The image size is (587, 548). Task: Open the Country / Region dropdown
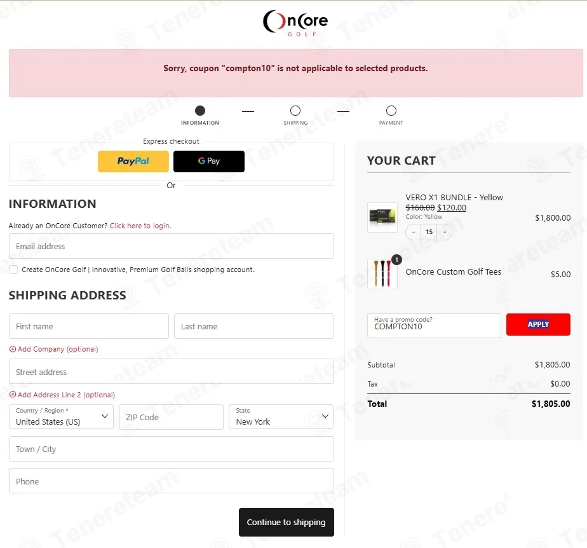coord(61,417)
